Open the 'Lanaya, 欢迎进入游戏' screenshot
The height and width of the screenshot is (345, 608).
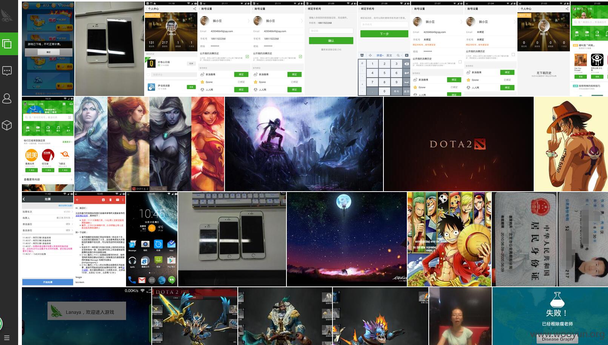tap(86, 316)
